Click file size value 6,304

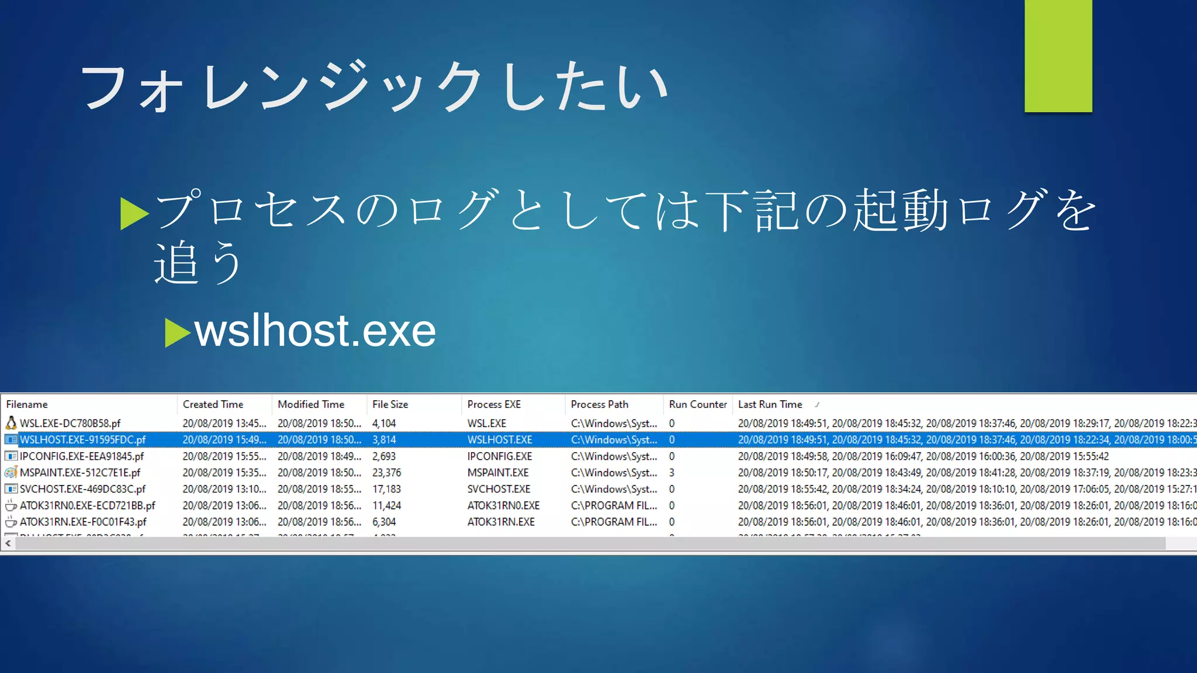coord(384,521)
